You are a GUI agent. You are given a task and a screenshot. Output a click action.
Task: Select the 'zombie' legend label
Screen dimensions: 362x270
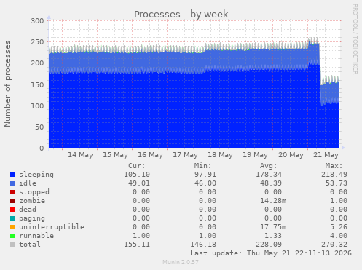pyautogui.click(x=32, y=201)
